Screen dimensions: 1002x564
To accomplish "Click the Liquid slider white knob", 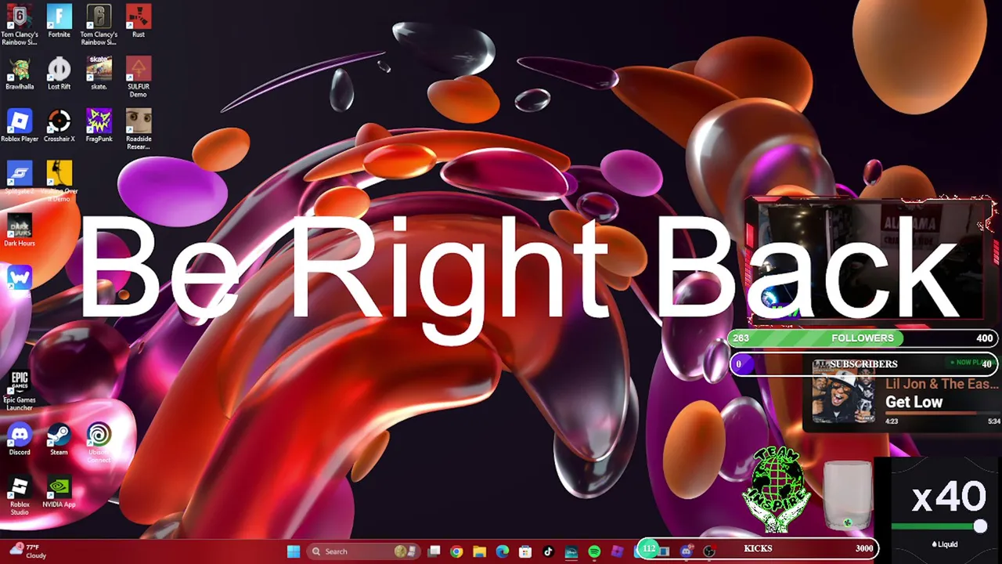I will [x=980, y=526].
